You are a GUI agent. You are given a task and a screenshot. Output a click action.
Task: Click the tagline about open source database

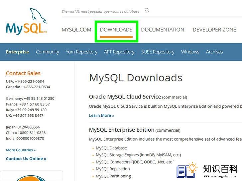click(100, 11)
